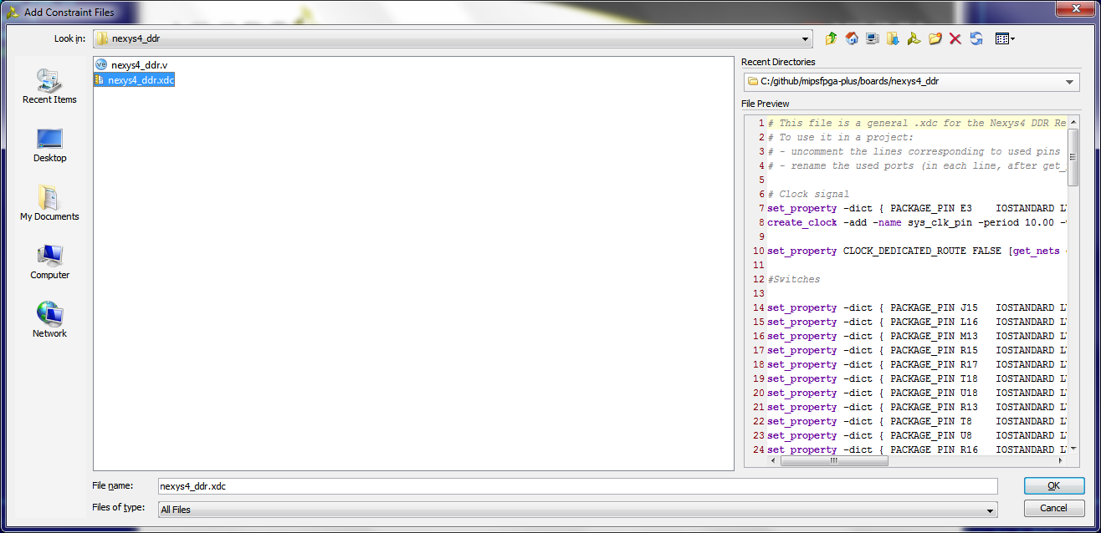Open the desktop computer location icon
The image size is (1101, 533).
click(x=873, y=38)
